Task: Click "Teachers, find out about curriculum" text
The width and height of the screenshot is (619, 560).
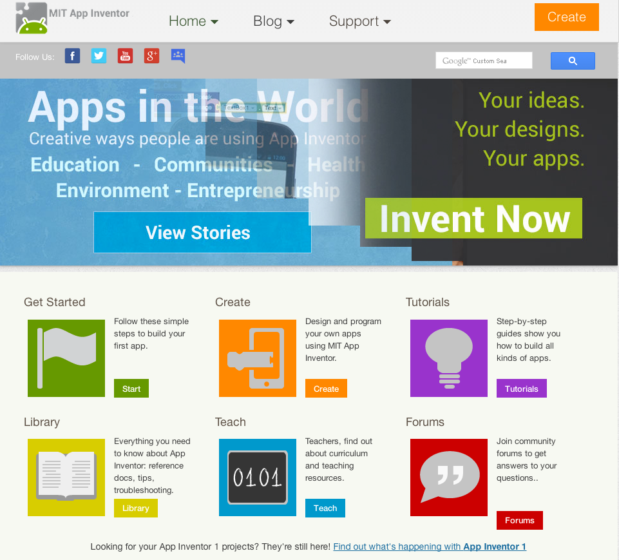Action: (339, 459)
